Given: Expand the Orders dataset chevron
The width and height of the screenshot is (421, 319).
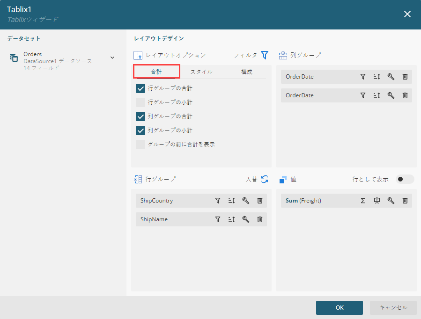Looking at the screenshot, I should [x=112, y=58].
